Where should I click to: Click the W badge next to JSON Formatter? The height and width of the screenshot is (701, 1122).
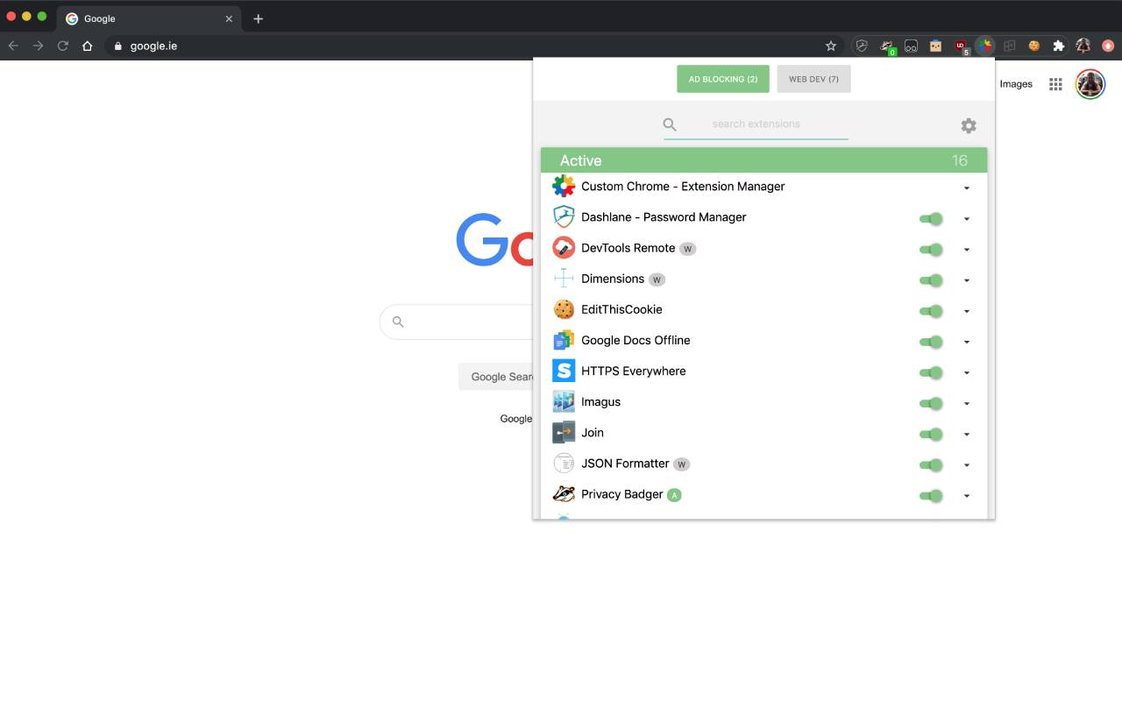coord(681,464)
